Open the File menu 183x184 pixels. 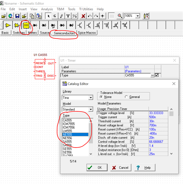pos(3,9)
